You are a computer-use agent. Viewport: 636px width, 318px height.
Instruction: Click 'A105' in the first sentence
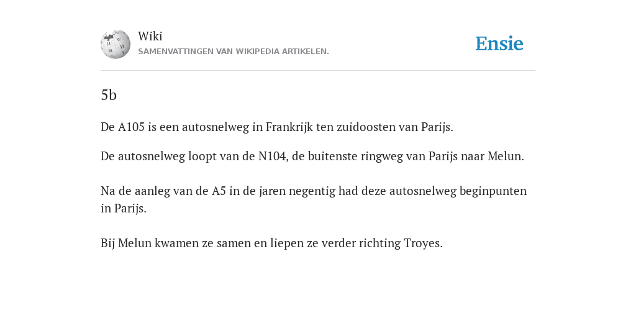pyautogui.click(x=131, y=127)
